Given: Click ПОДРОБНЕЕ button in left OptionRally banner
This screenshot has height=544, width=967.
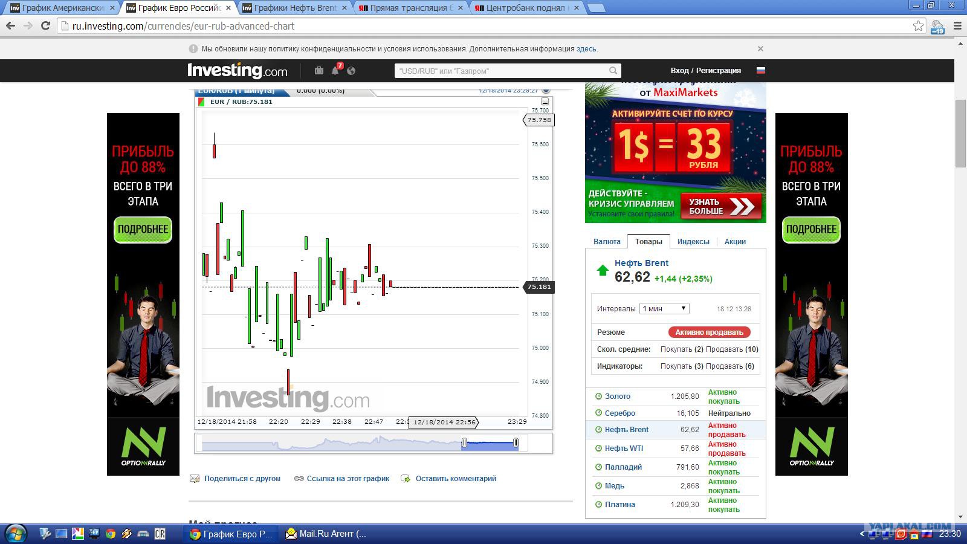Looking at the screenshot, I should click(x=143, y=230).
